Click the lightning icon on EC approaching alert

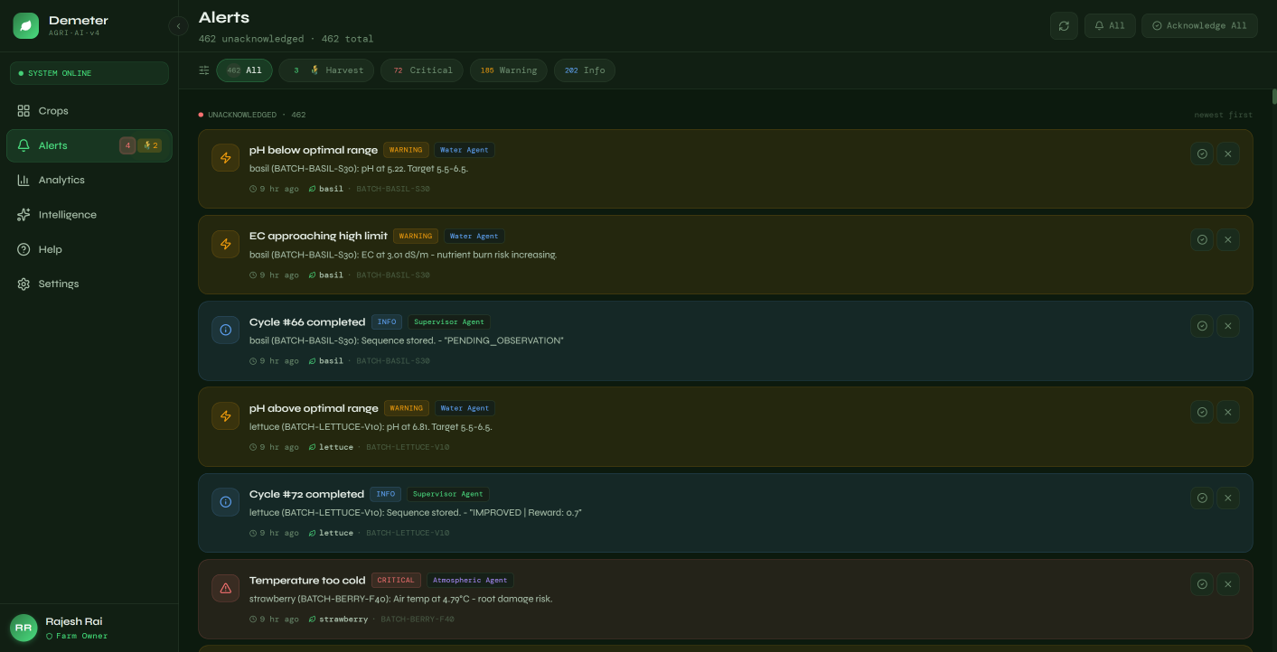[x=226, y=244]
